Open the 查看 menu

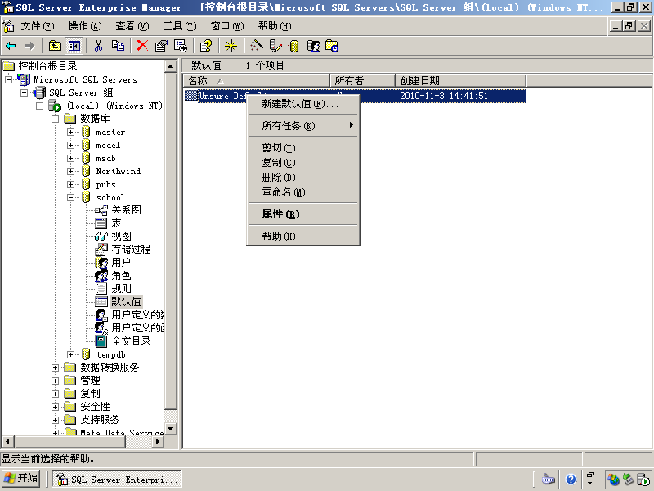(x=132, y=26)
